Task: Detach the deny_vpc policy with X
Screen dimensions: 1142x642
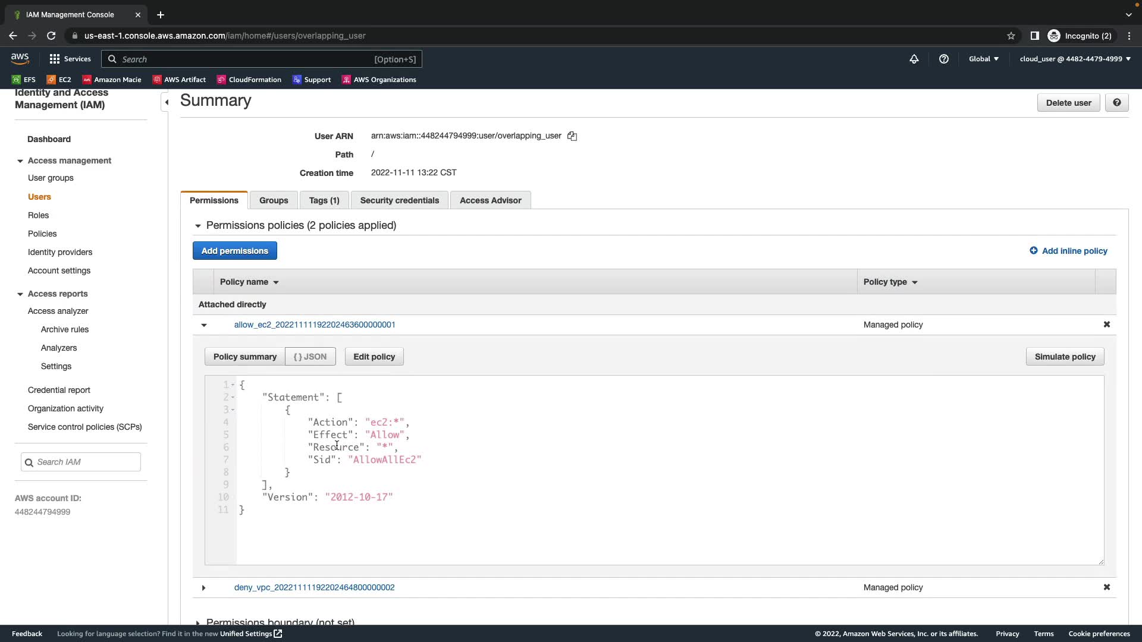Action: point(1107,587)
